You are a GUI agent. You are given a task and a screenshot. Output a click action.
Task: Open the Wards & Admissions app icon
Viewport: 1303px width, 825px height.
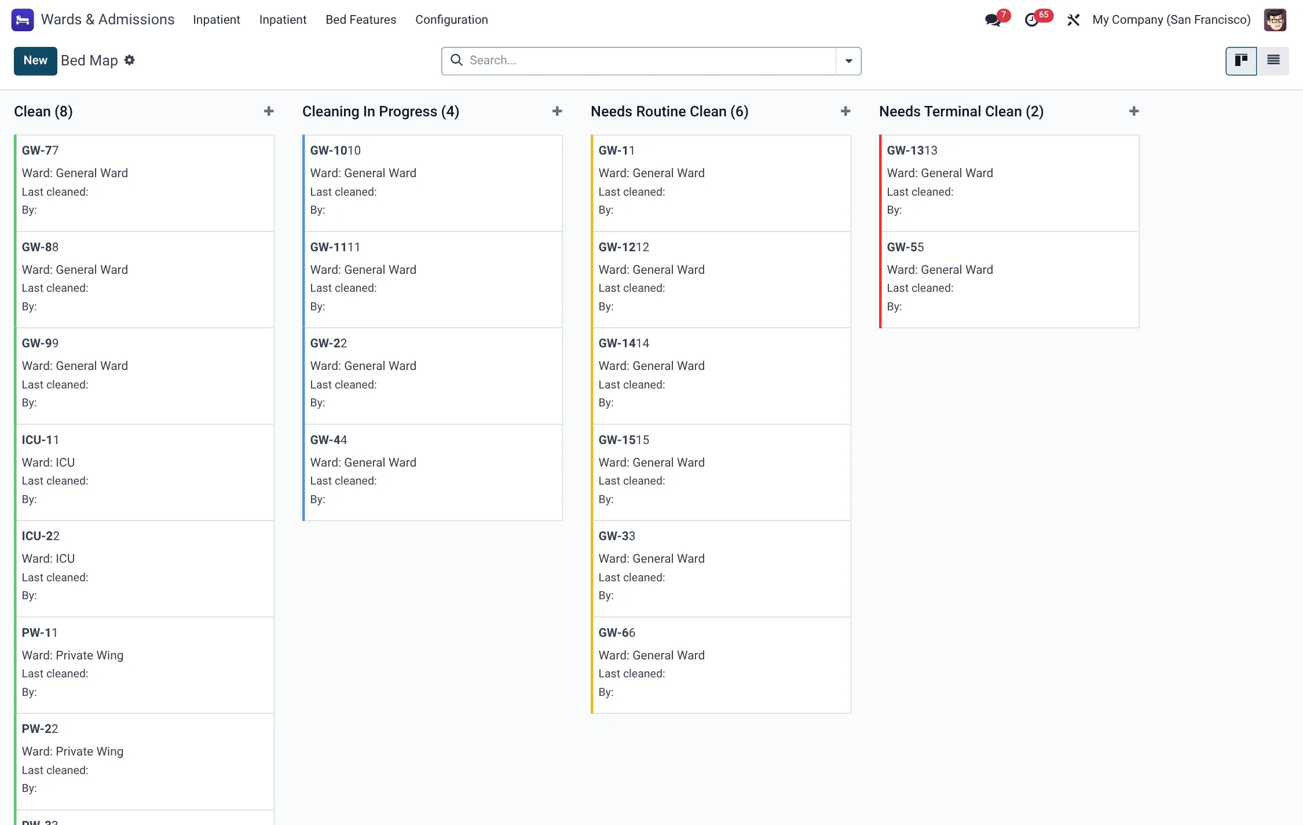[23, 20]
